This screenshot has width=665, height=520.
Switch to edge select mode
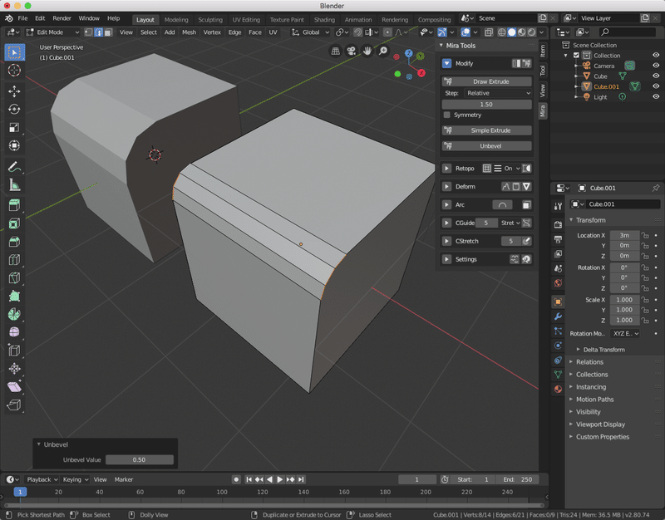pyautogui.click(x=98, y=32)
